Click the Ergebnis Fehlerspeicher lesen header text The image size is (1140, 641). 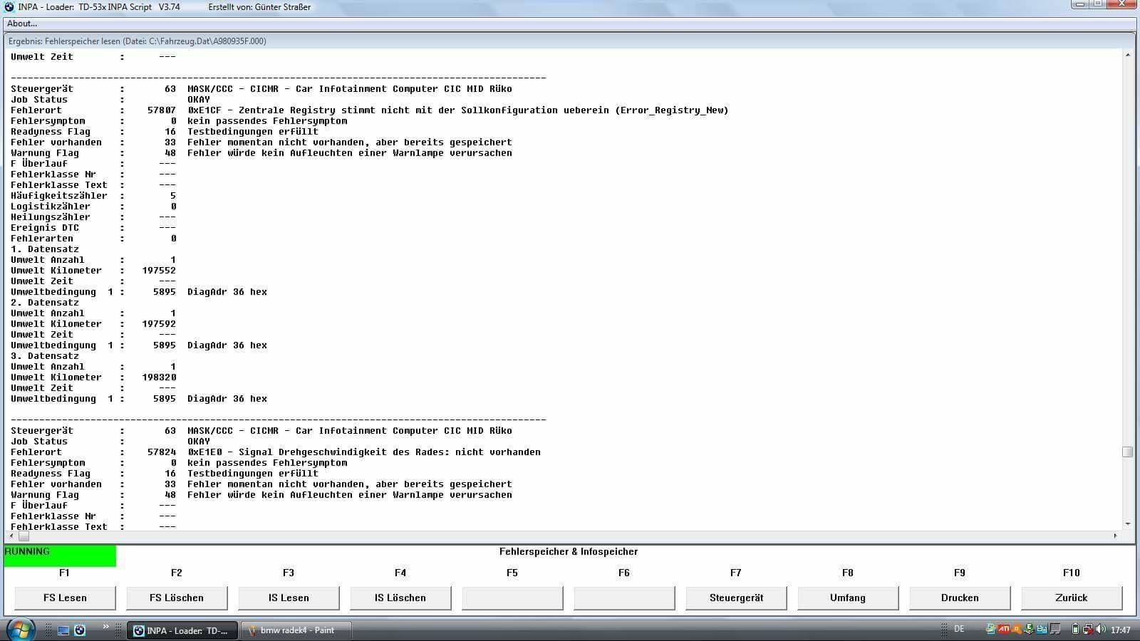138,41
